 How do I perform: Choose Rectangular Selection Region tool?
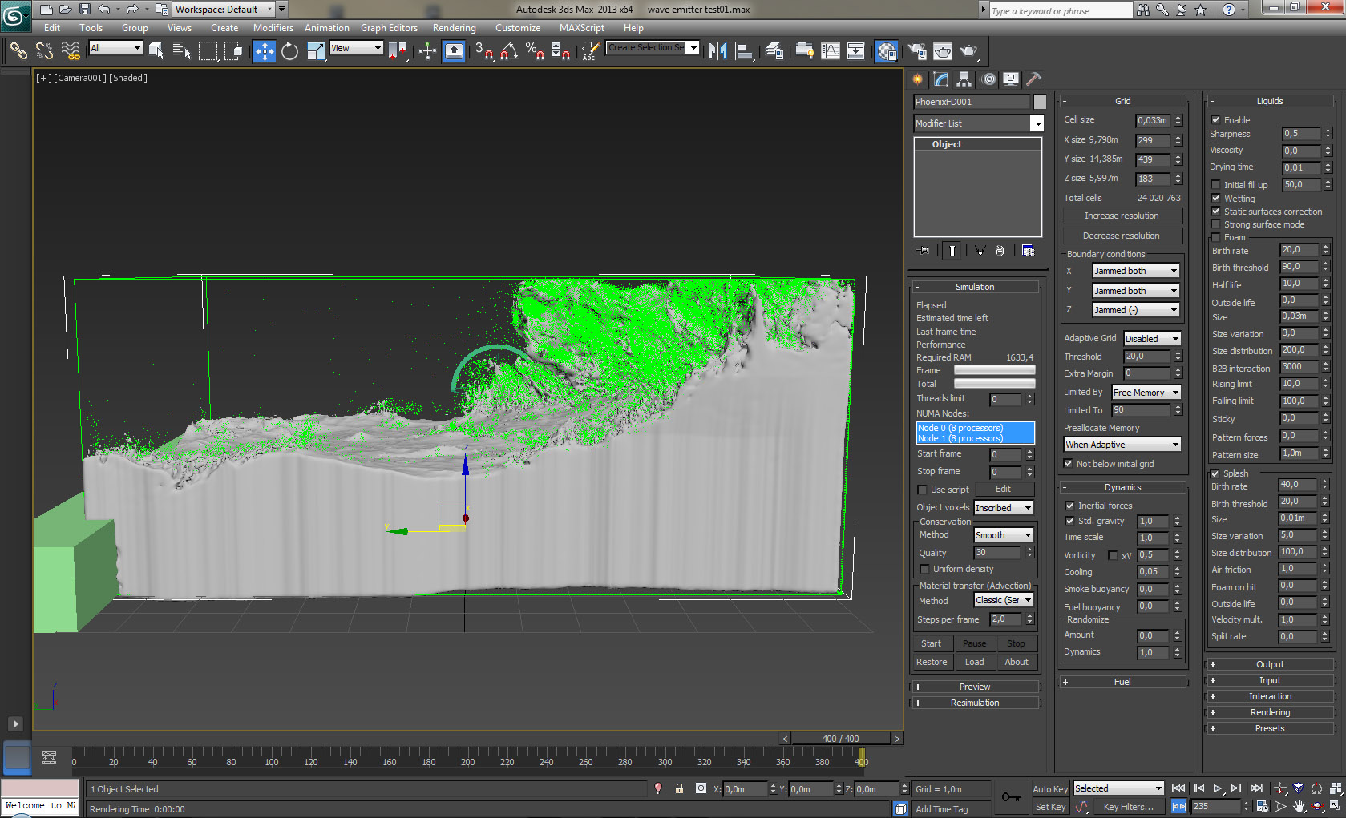click(x=208, y=51)
